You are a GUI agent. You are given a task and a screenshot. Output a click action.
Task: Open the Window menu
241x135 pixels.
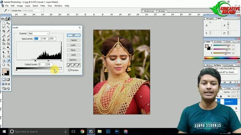point(58,6)
